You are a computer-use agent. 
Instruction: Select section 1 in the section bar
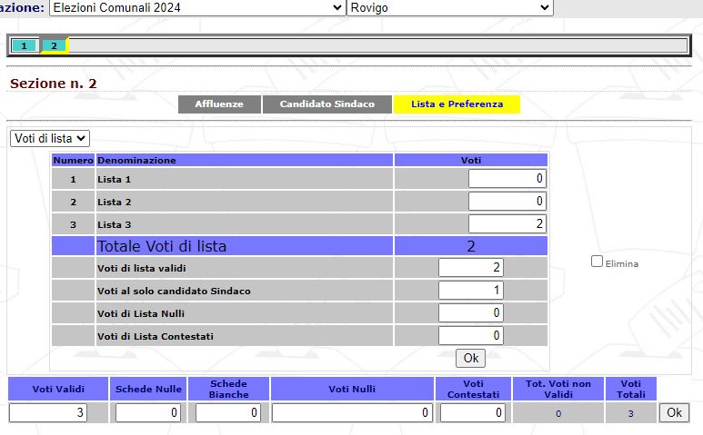pyautogui.click(x=25, y=45)
